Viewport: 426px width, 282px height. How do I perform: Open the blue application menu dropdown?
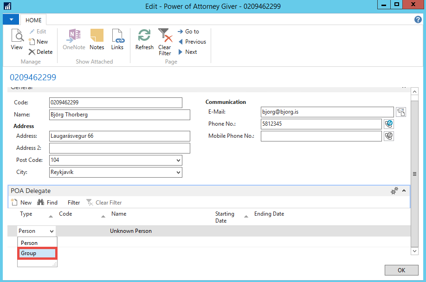(x=11, y=19)
